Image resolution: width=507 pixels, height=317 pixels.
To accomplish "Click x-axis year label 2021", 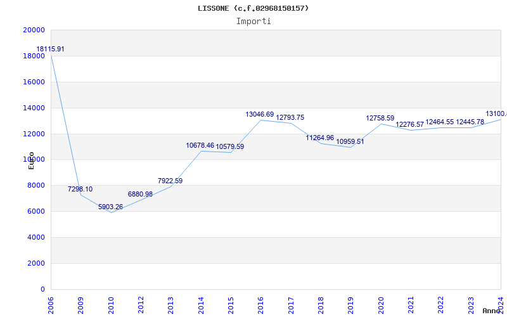I will 411,305.
